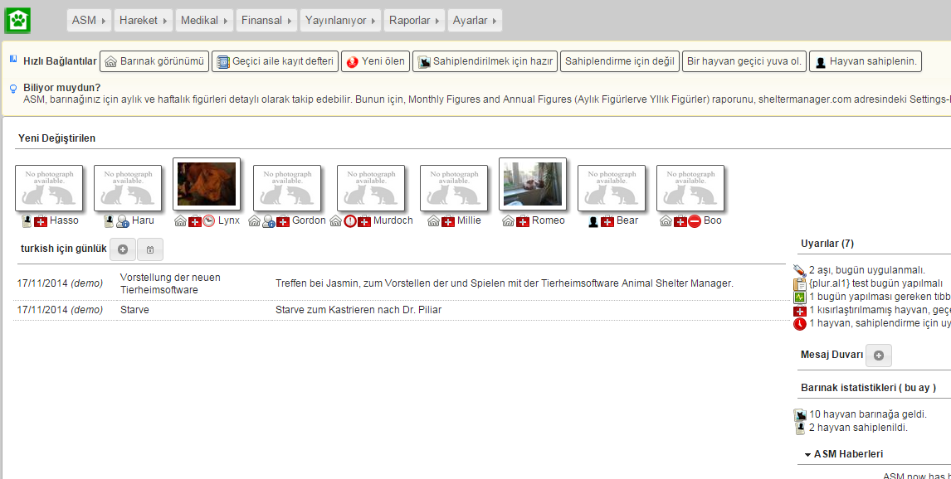Screen dimensions: 951x479
Task: Click the shelter house icon beside Millie
Action: pos(433,221)
